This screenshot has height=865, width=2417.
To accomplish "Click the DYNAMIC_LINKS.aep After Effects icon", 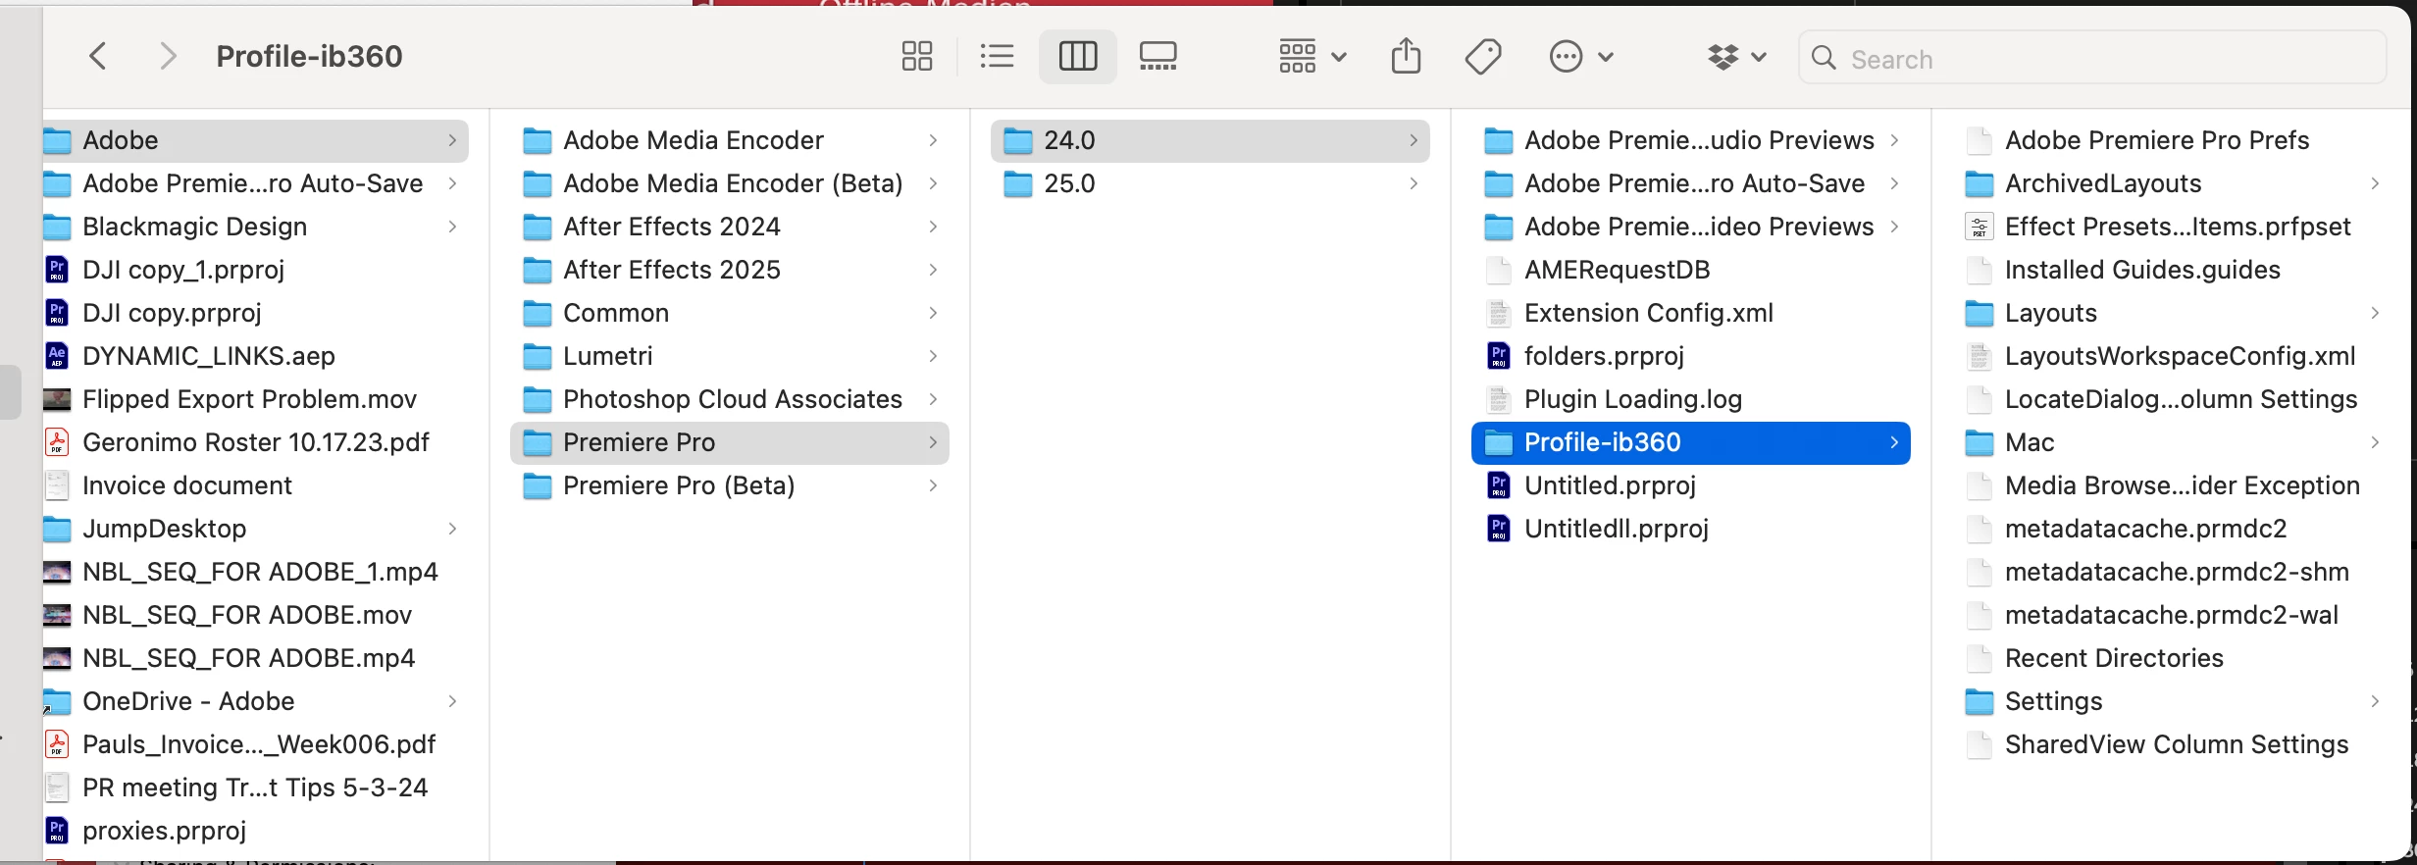I will (x=57, y=356).
